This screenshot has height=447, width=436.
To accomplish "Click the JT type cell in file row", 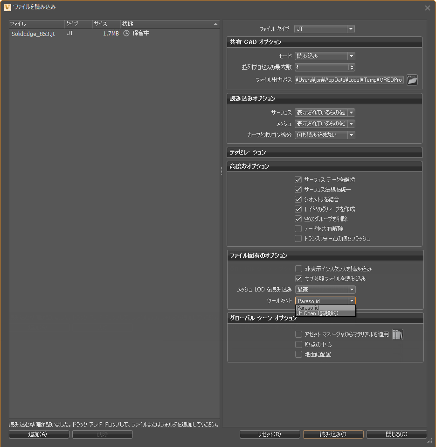I will (x=70, y=33).
